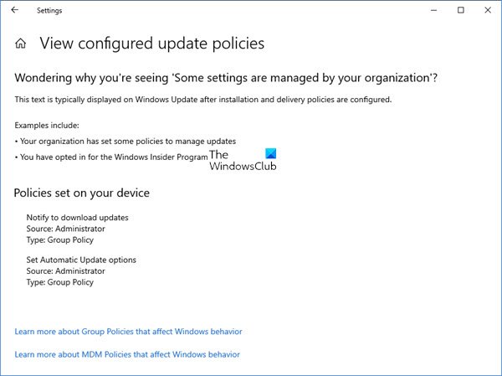Click 'Source: Administrator' under Notify to download

click(x=65, y=229)
